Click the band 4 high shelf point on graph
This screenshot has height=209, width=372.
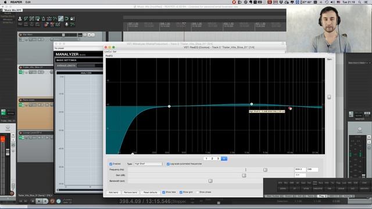pyautogui.click(x=290, y=108)
